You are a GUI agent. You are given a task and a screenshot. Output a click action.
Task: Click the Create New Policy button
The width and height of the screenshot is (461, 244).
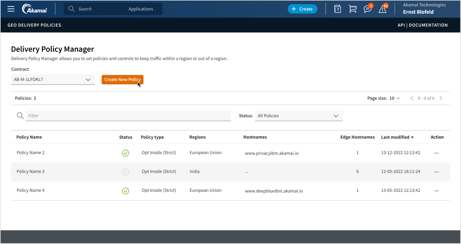click(122, 79)
